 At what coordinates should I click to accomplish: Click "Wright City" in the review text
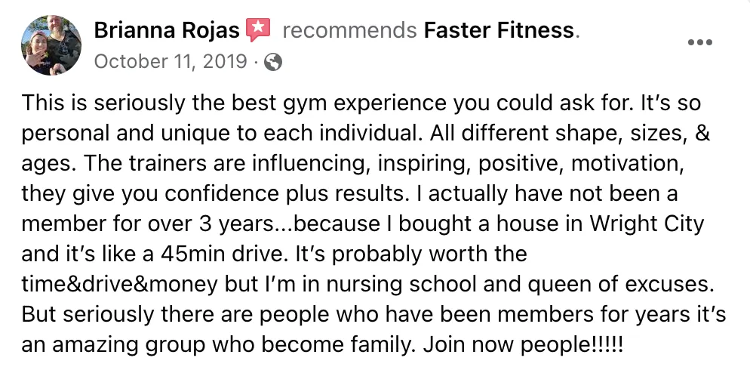(x=647, y=224)
